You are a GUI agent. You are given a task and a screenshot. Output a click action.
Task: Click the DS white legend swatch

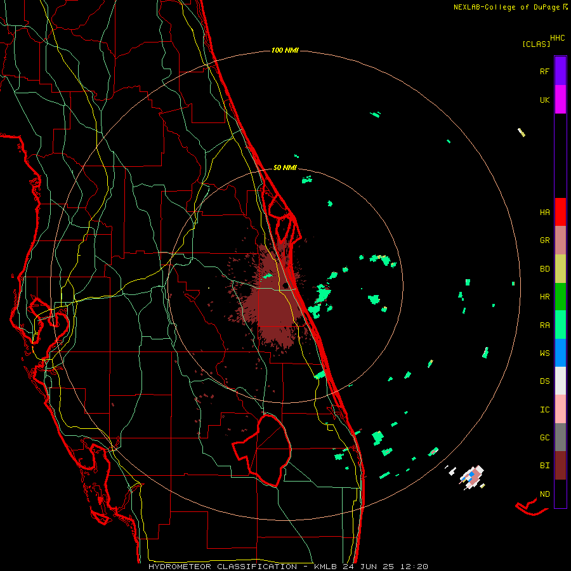coord(560,381)
